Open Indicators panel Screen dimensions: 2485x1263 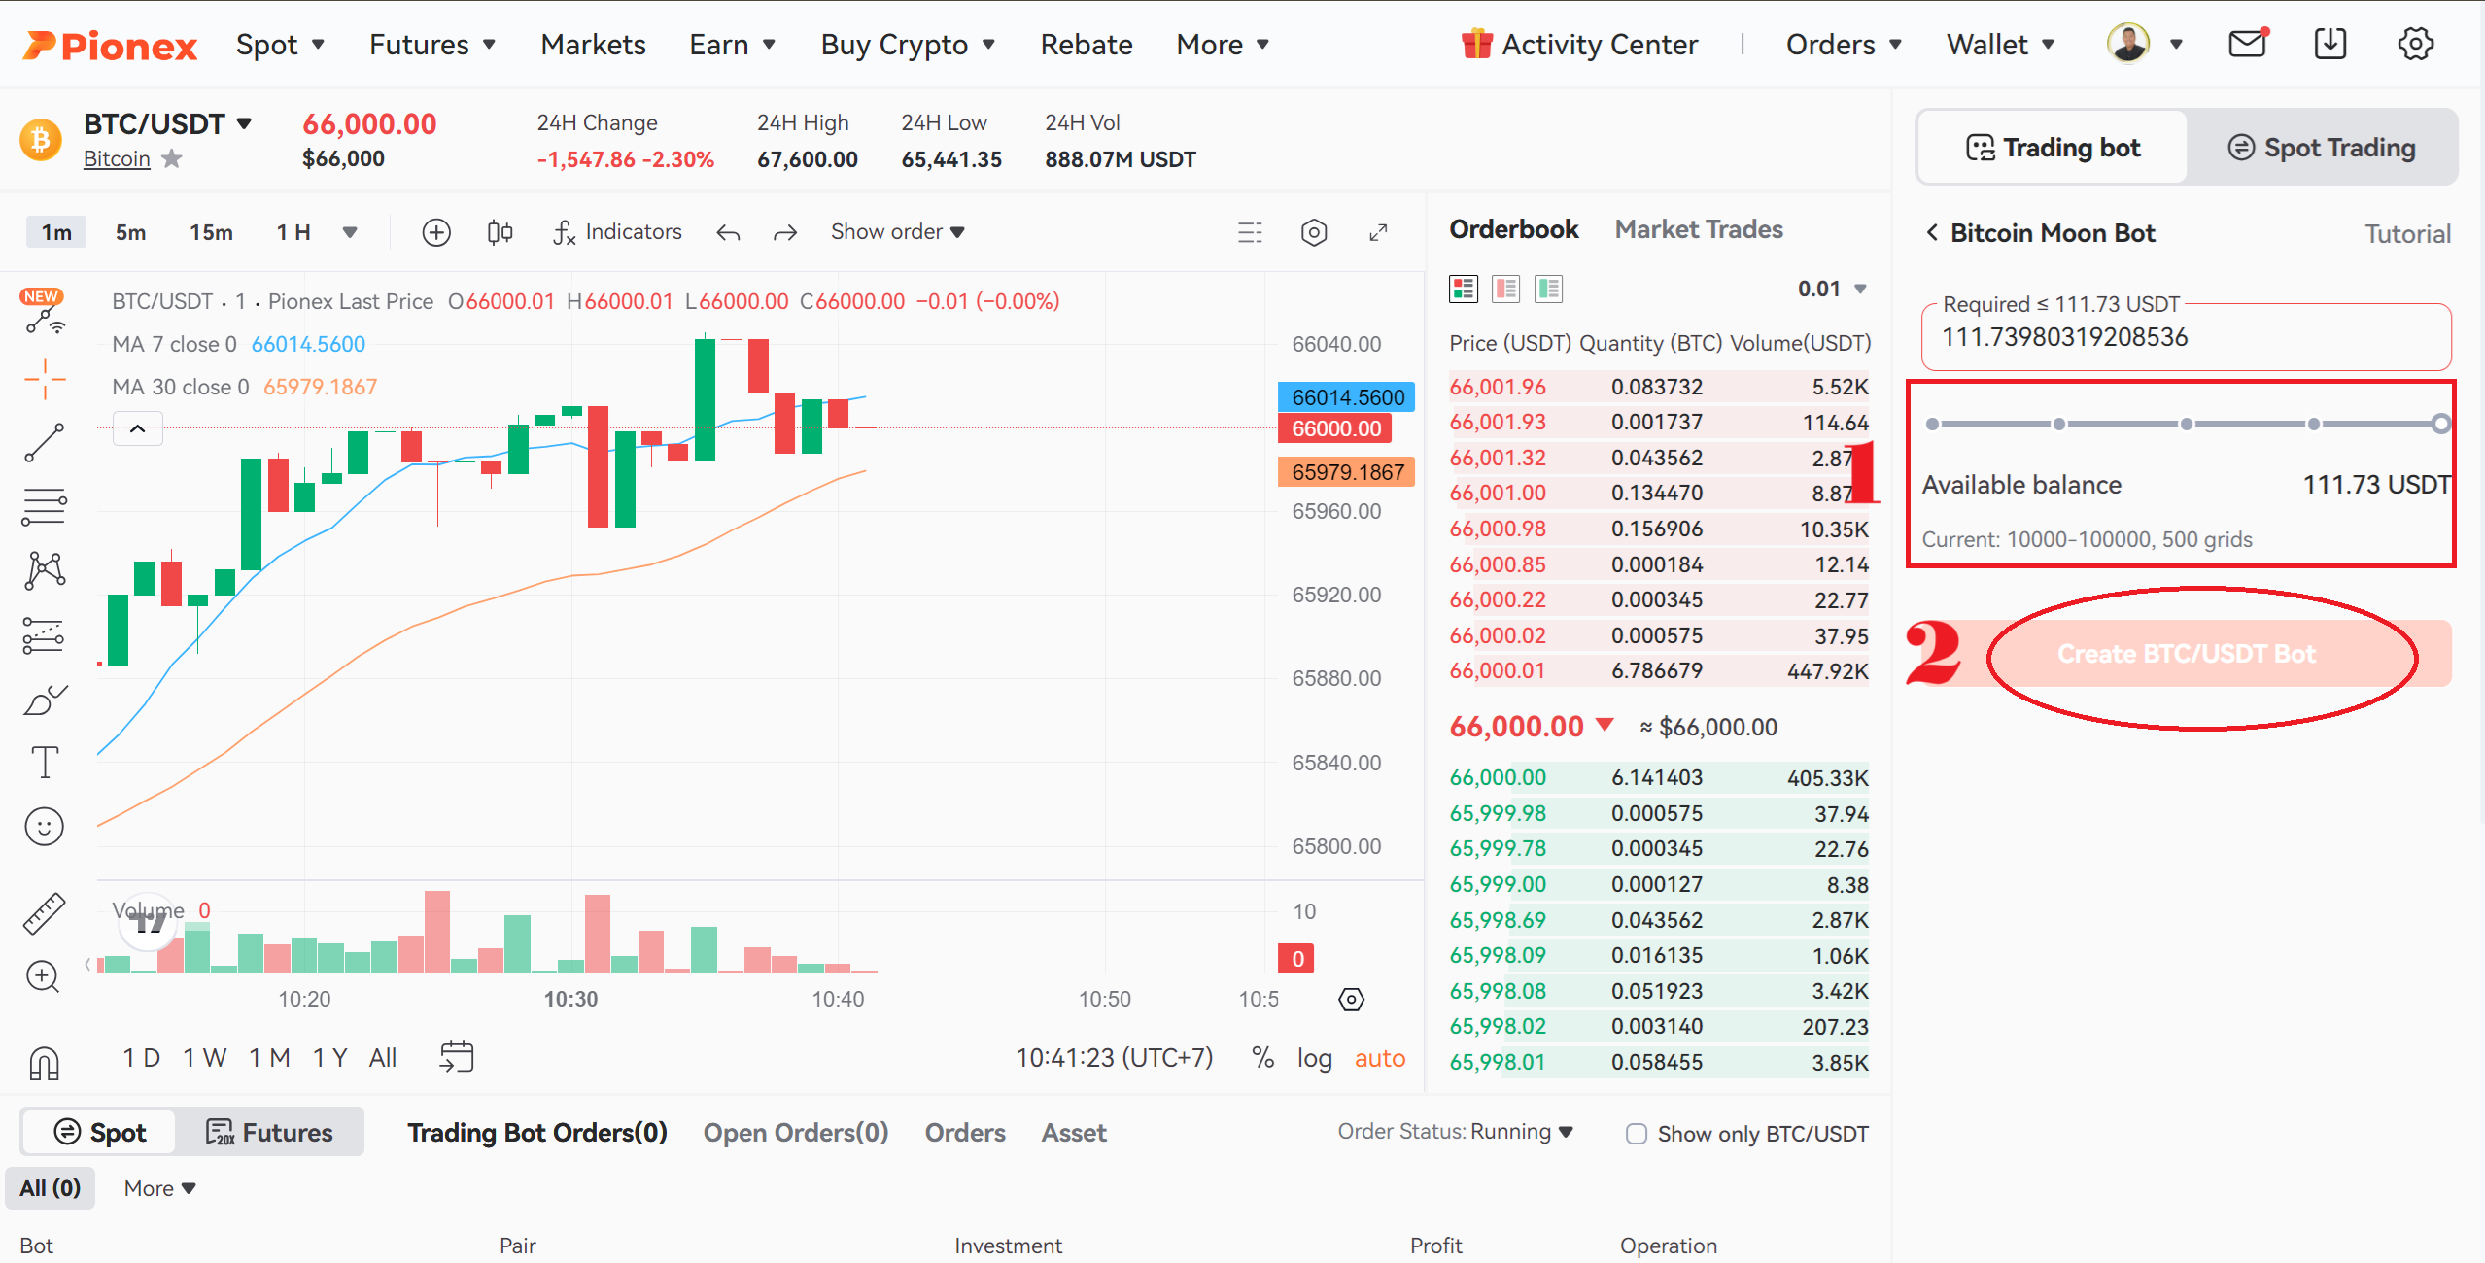point(617,232)
